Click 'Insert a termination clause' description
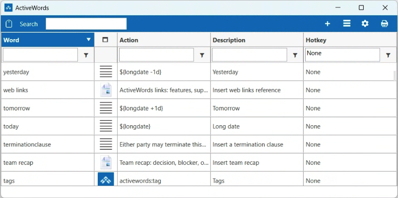This screenshot has width=398, height=198. (257, 145)
